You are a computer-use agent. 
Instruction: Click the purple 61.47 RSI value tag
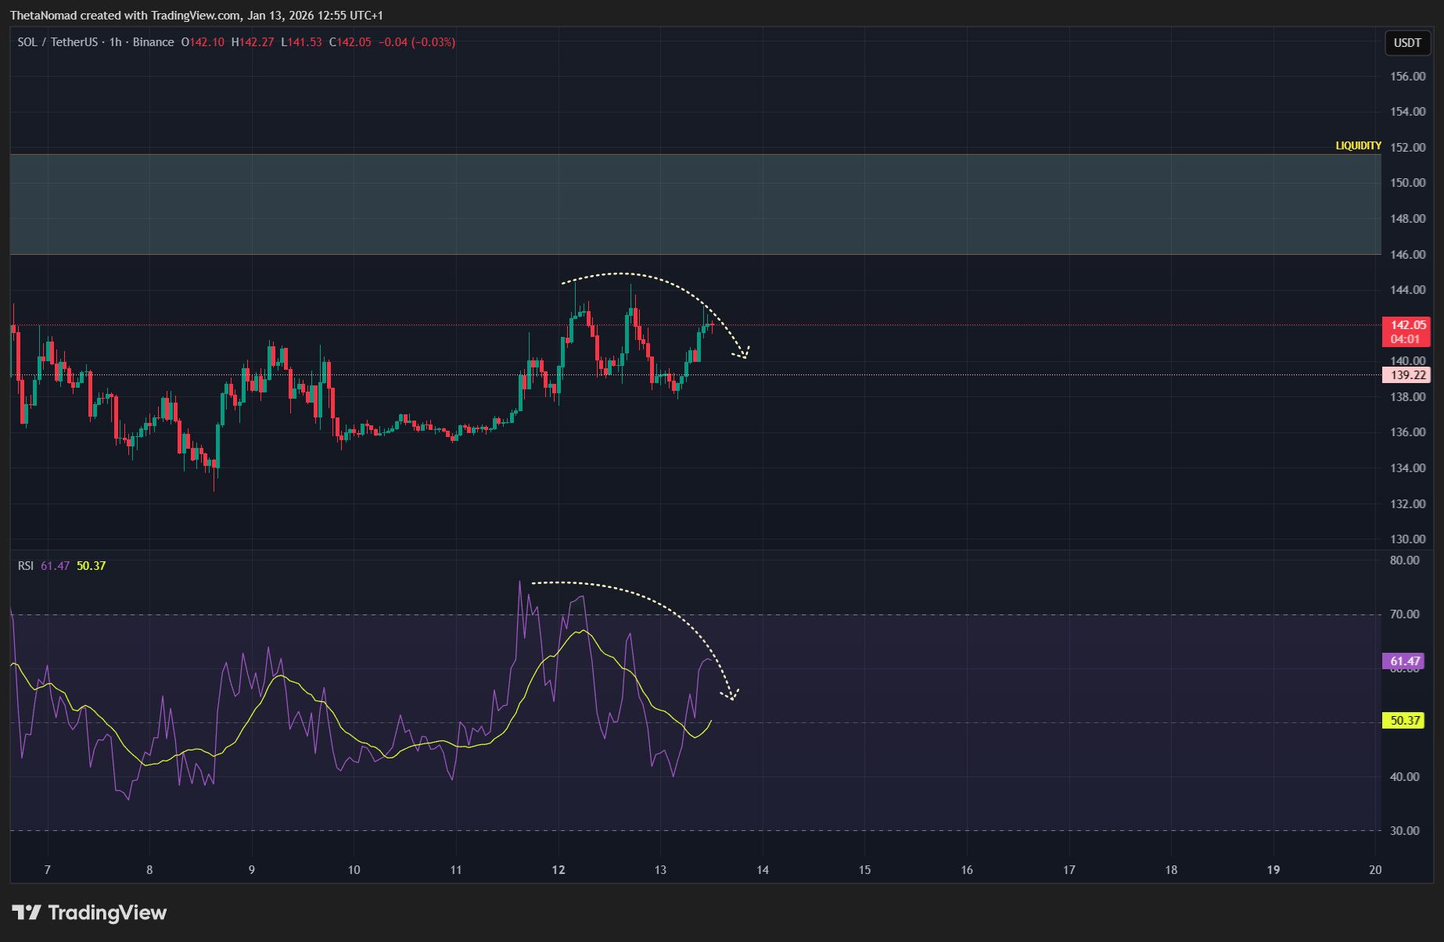(x=1404, y=661)
